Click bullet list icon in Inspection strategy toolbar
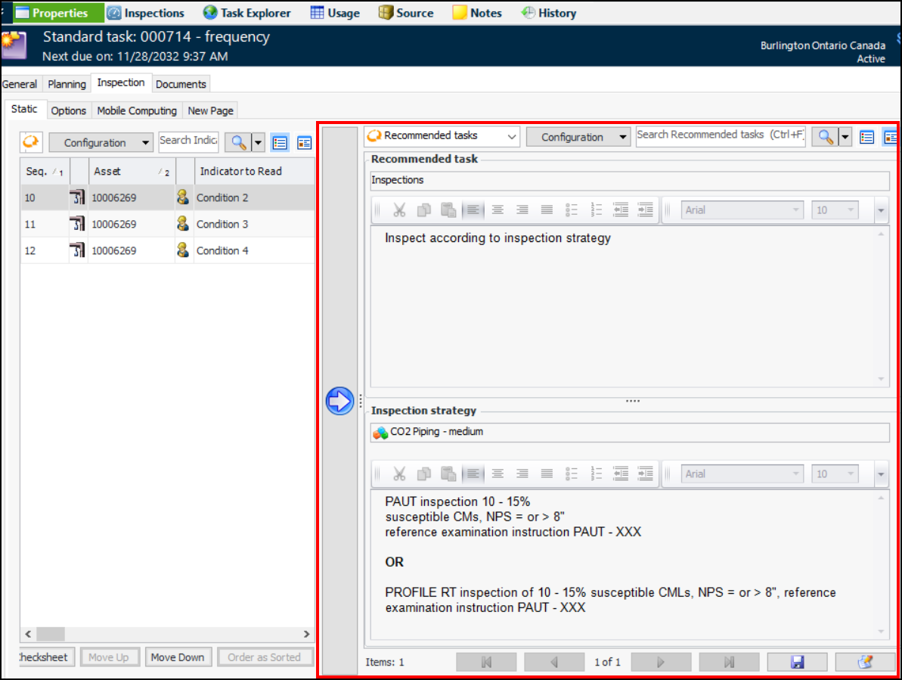The height and width of the screenshot is (680, 902). pos(572,474)
